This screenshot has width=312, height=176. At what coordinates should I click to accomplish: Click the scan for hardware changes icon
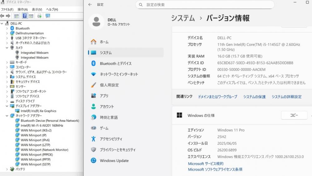click(x=48, y=16)
